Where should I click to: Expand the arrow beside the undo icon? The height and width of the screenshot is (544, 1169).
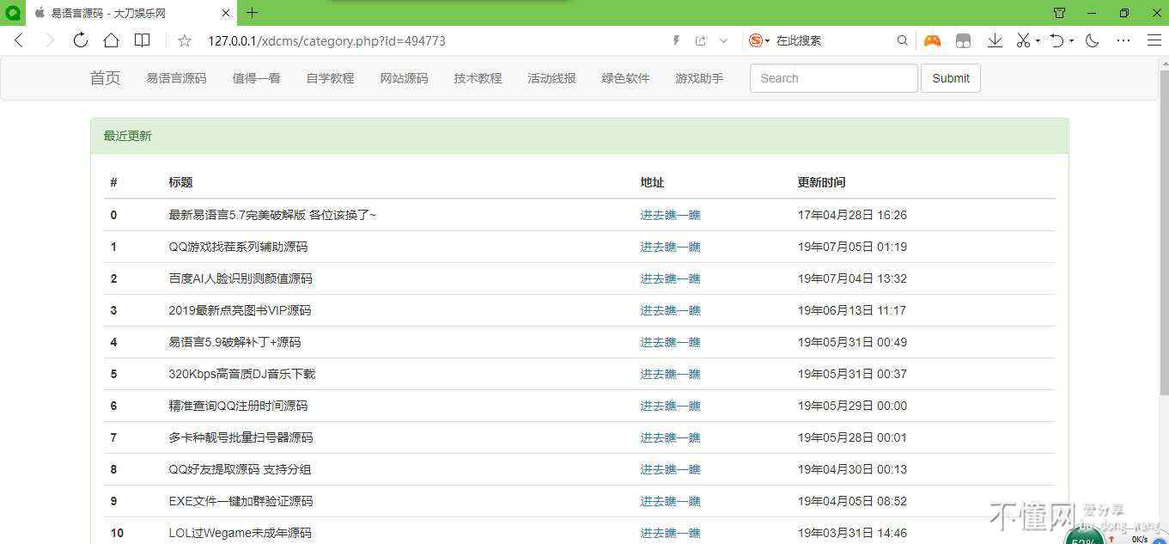pos(1071,40)
